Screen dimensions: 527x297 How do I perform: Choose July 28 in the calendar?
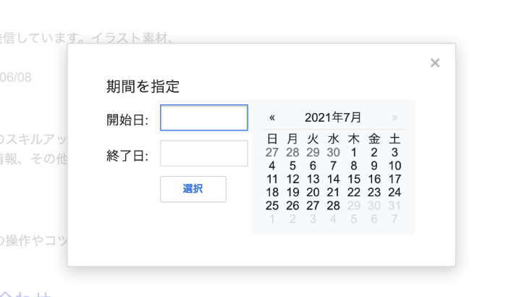tap(334, 206)
